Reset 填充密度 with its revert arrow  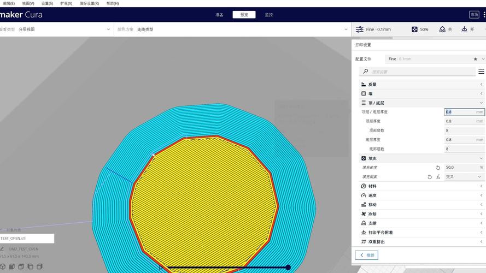(x=438, y=168)
